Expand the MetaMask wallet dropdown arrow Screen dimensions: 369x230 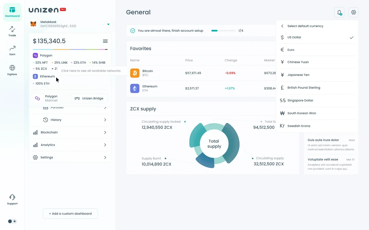[x=108, y=24]
